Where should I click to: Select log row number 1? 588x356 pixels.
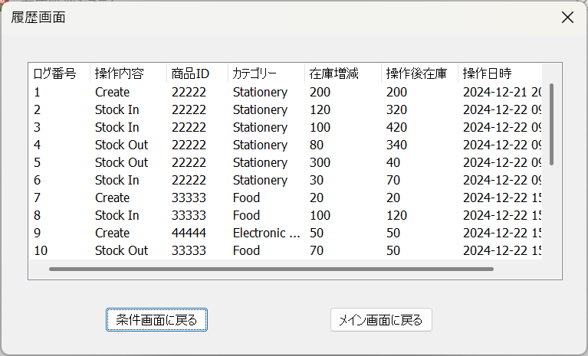38,92
